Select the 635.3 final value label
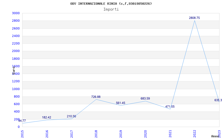Viewport: 222px width, 139px height. tap(218, 100)
